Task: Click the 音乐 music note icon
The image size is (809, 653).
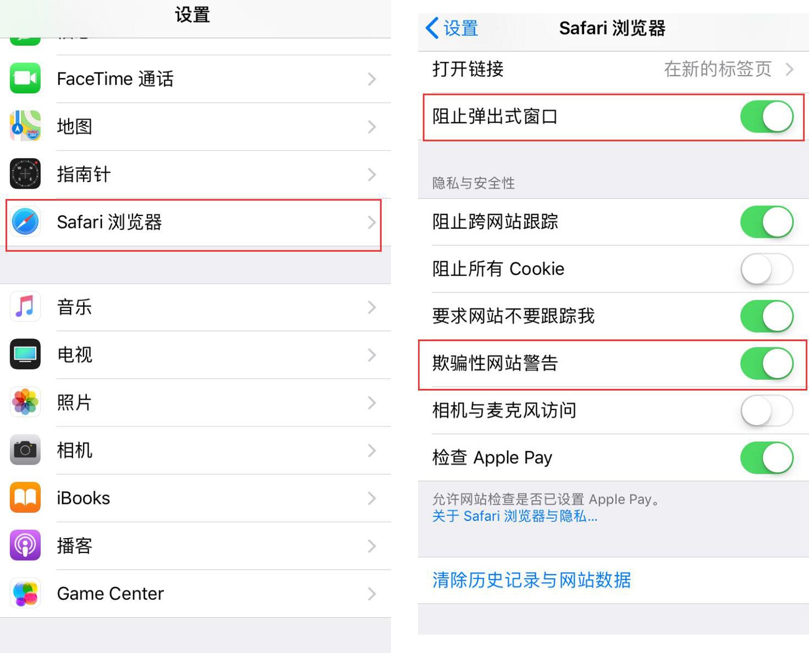Action: (25, 307)
